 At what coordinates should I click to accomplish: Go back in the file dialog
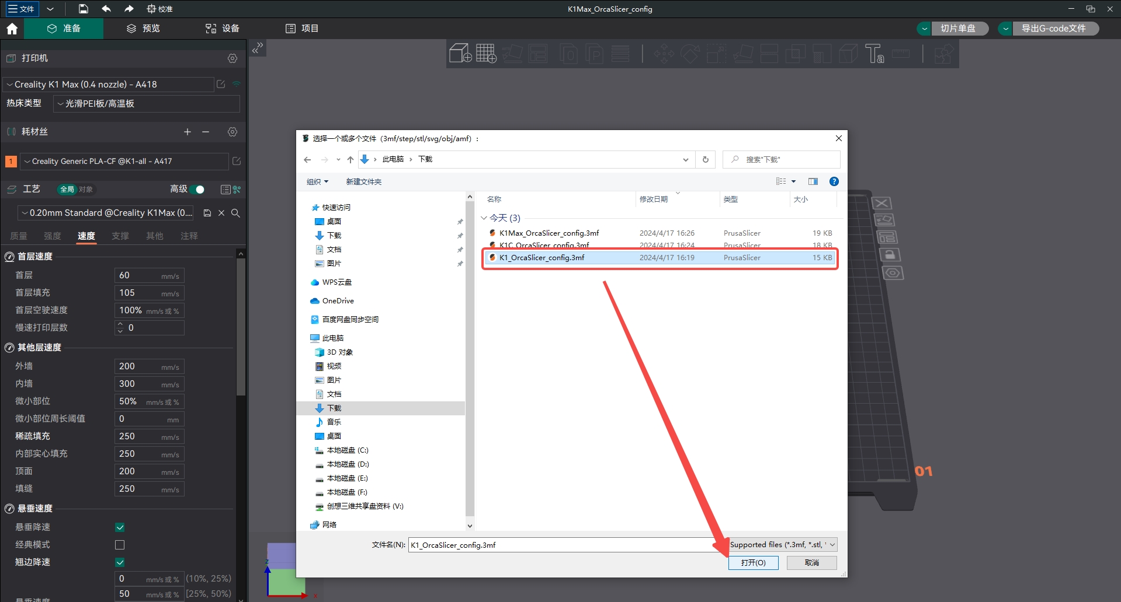307,159
